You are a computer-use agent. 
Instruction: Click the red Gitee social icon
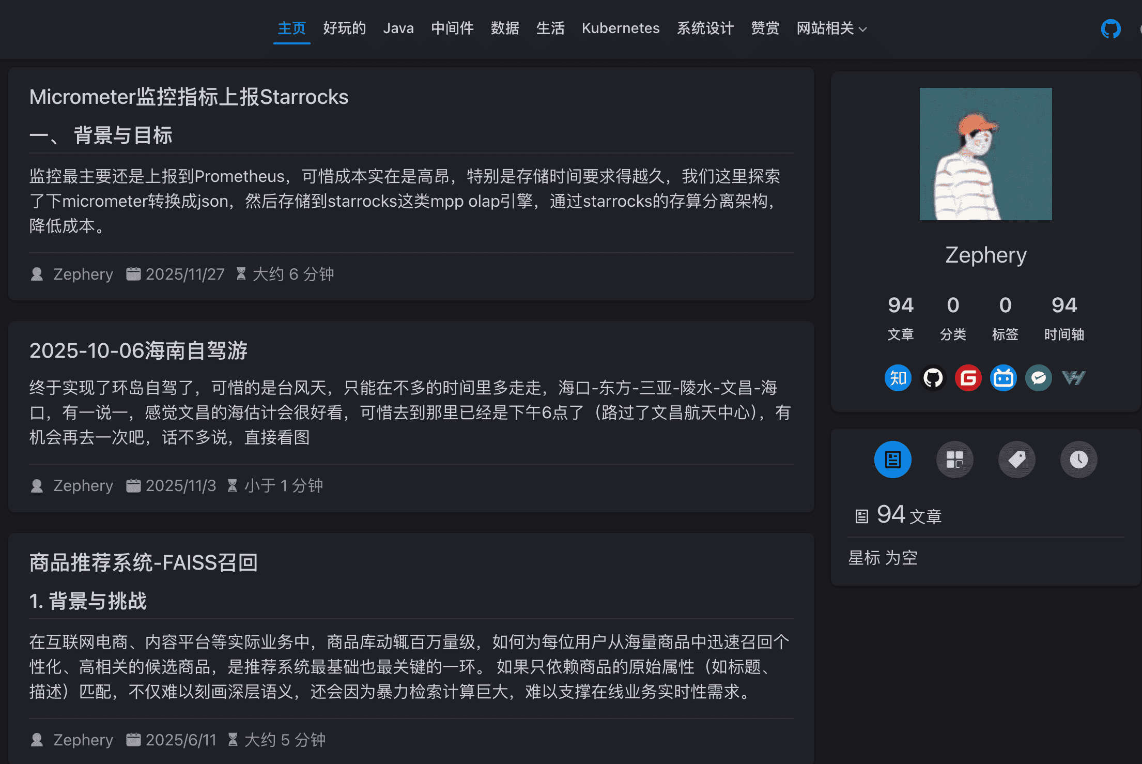(x=968, y=378)
